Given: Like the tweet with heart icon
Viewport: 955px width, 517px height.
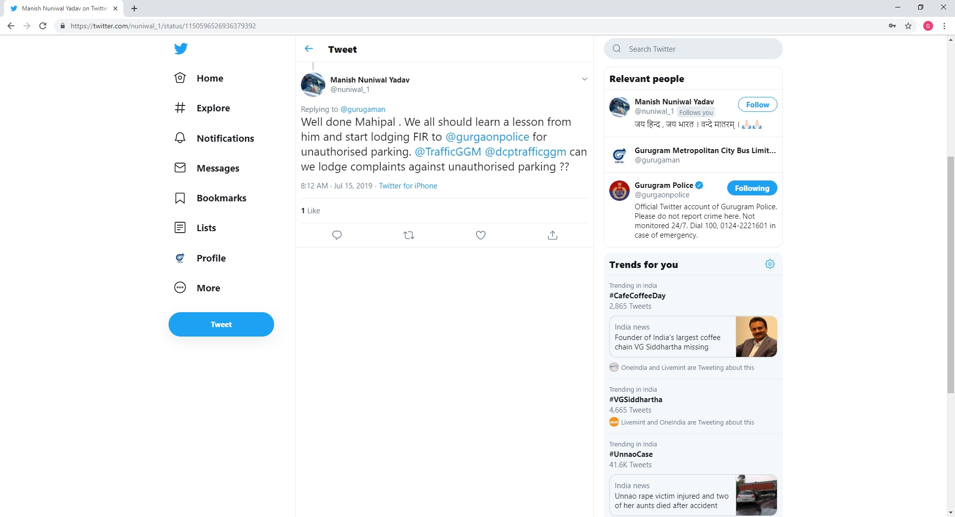Looking at the screenshot, I should tap(480, 235).
